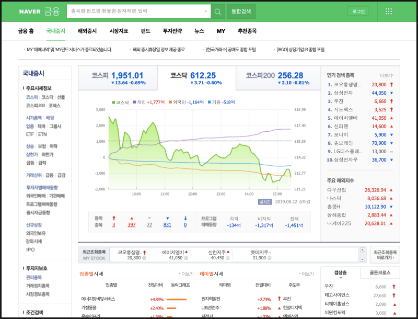
Task: Click the 77 unchanged stocks count
Action: (149, 224)
